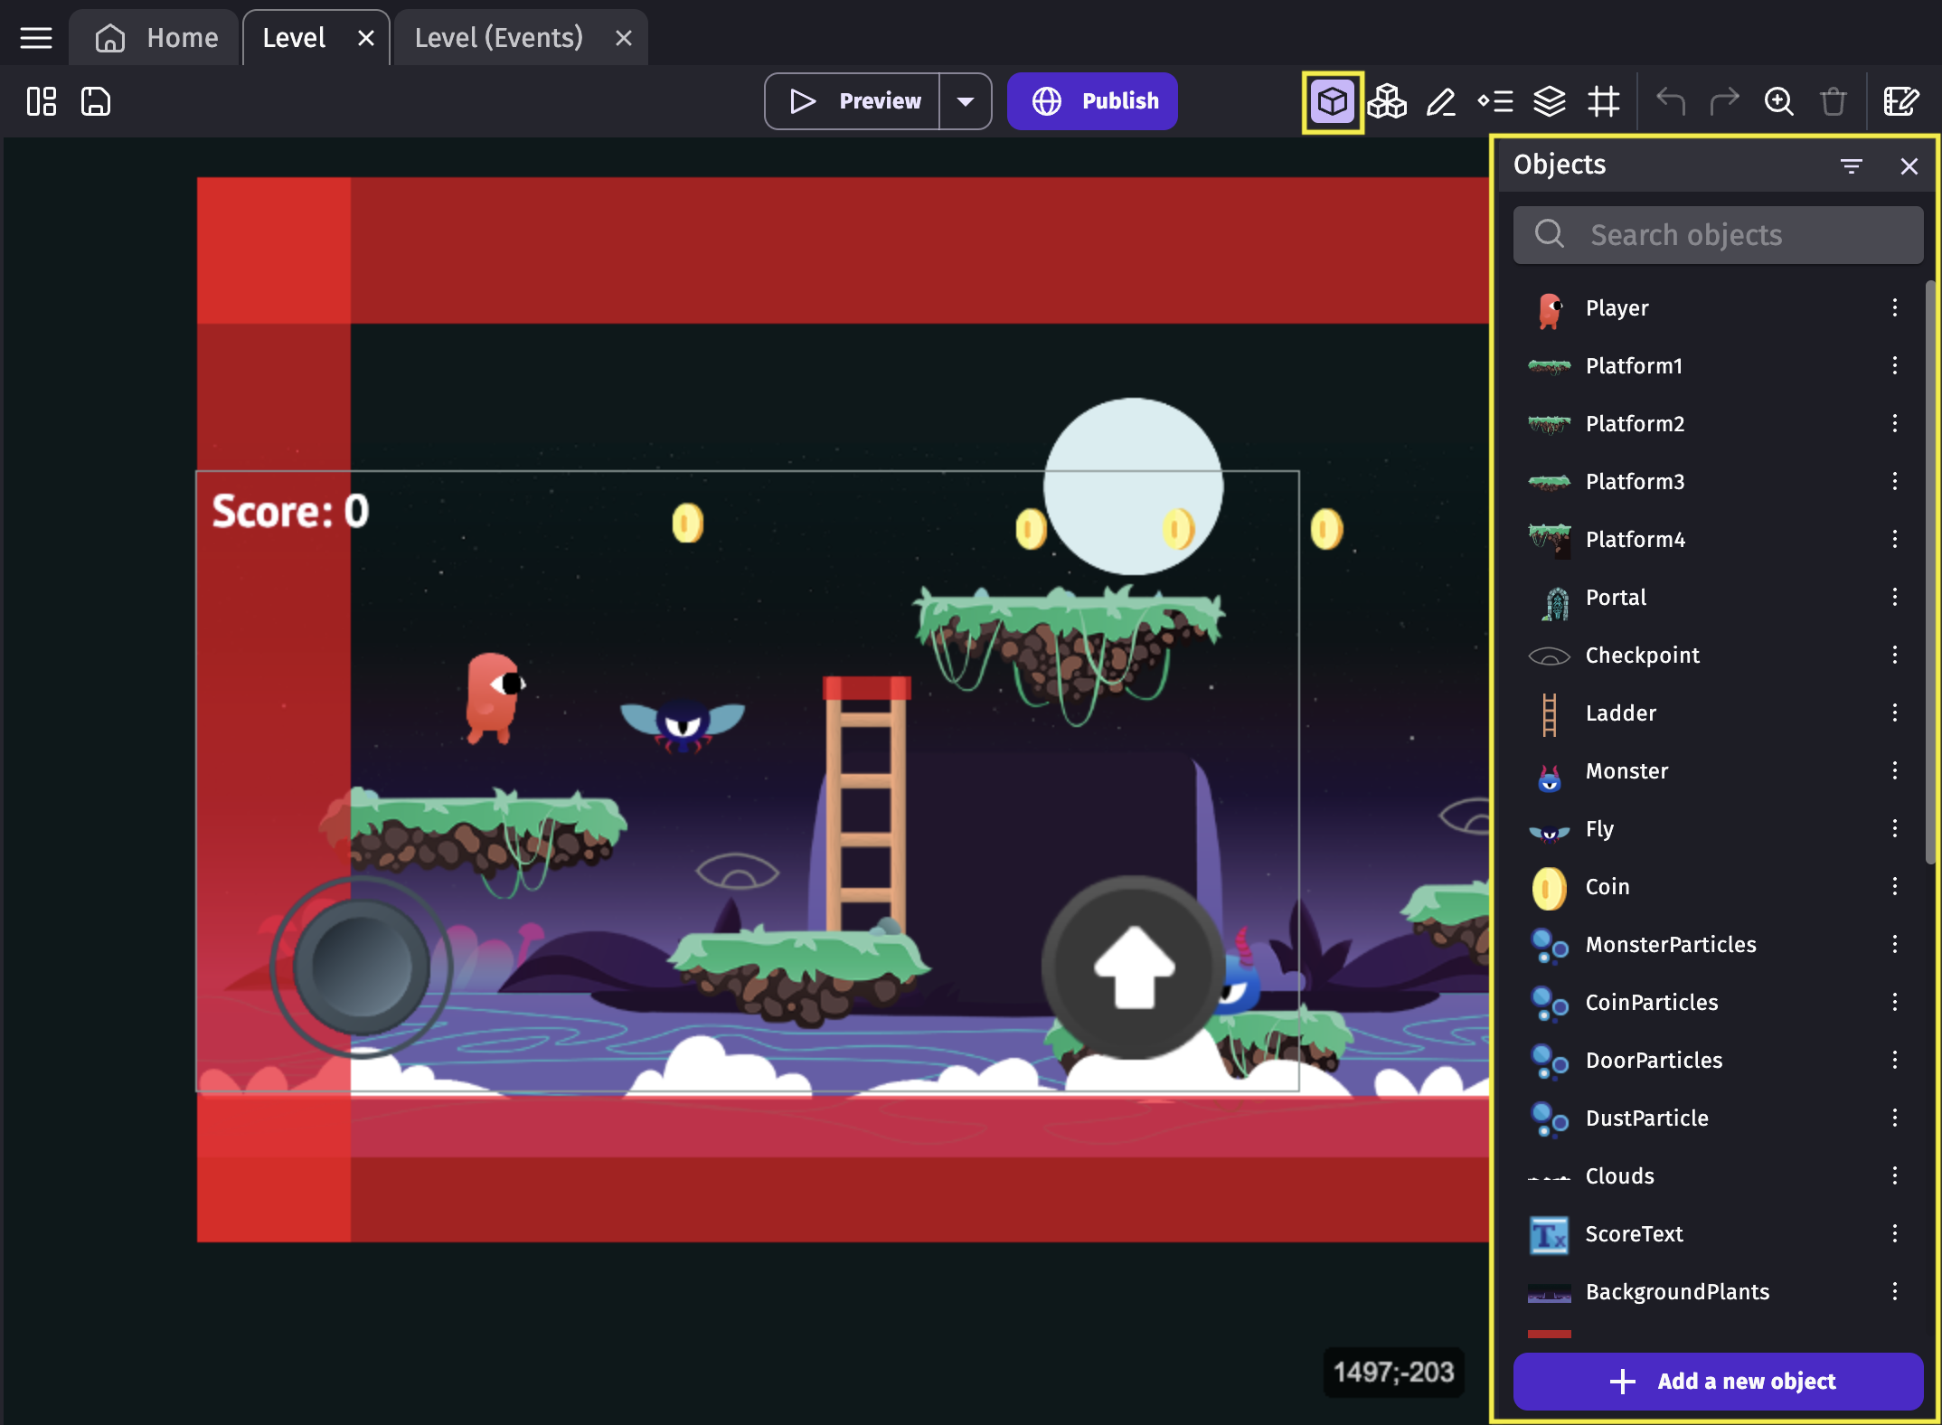
Task: Click the zoom magnifier toolbar icon
Action: point(1778,101)
